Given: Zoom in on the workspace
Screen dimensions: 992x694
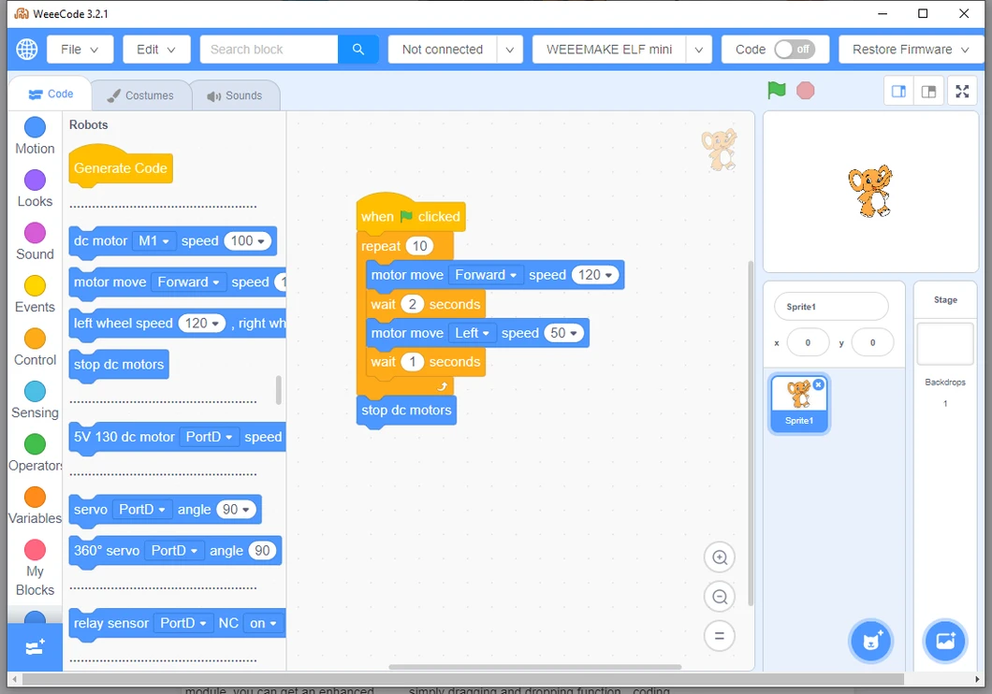Looking at the screenshot, I should pyautogui.click(x=720, y=558).
